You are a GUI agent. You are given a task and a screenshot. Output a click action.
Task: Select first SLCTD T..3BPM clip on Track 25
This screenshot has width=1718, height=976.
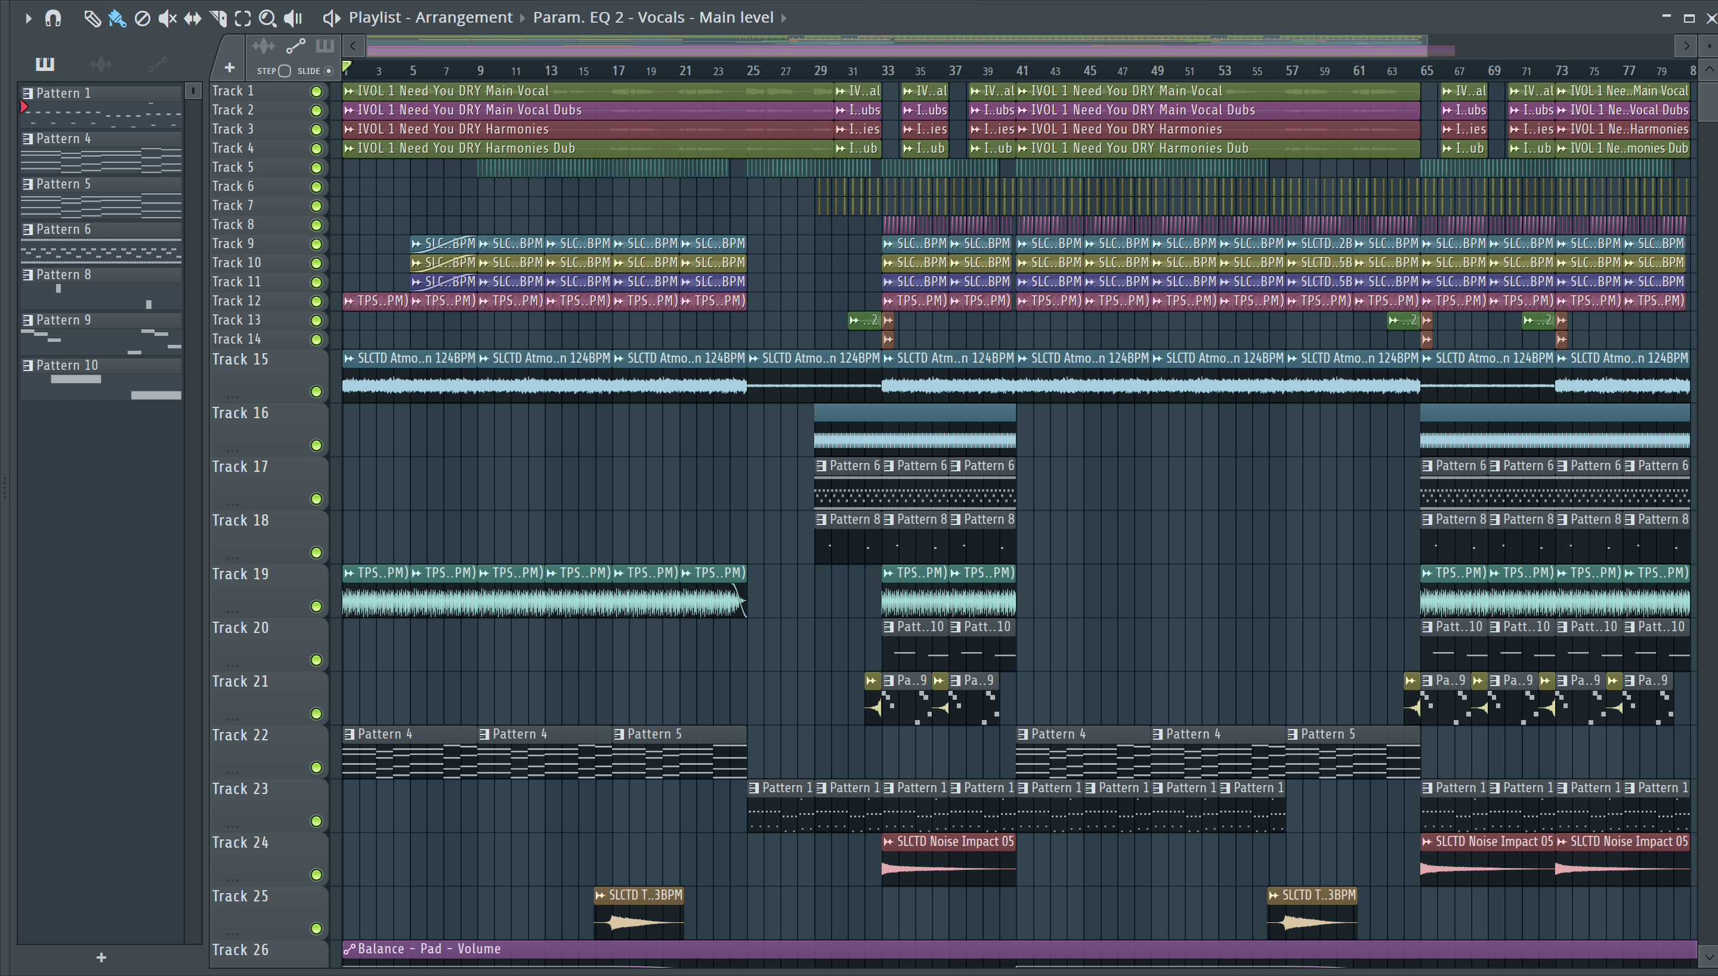pos(638,913)
